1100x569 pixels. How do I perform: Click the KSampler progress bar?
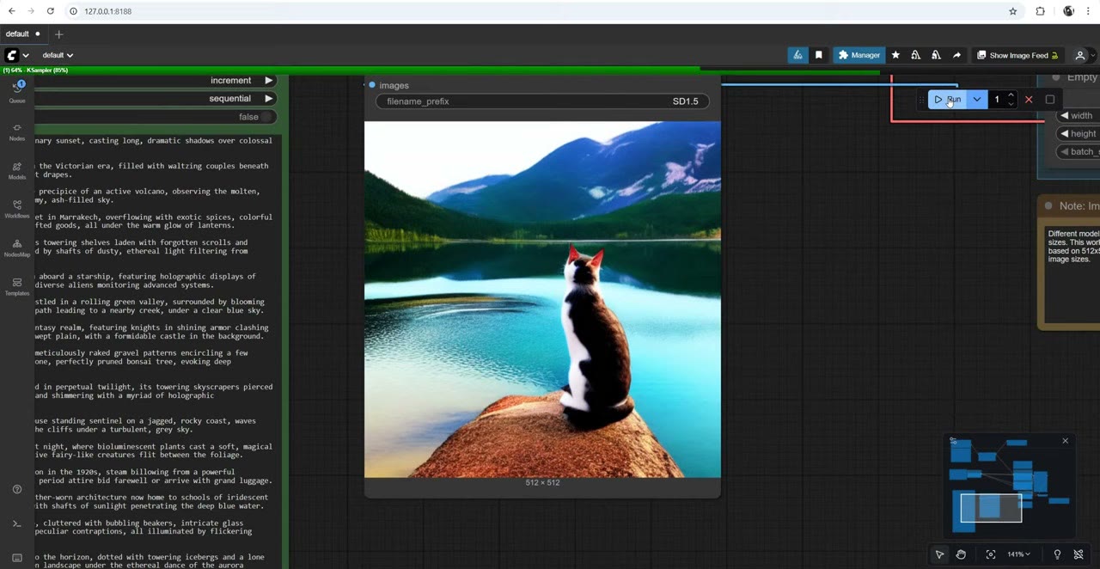click(x=440, y=70)
